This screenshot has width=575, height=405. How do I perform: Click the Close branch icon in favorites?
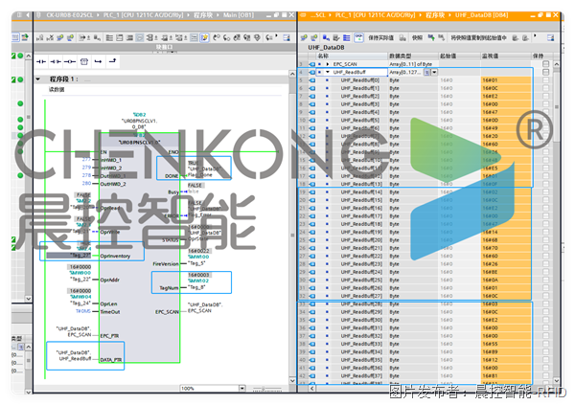[x=112, y=61]
